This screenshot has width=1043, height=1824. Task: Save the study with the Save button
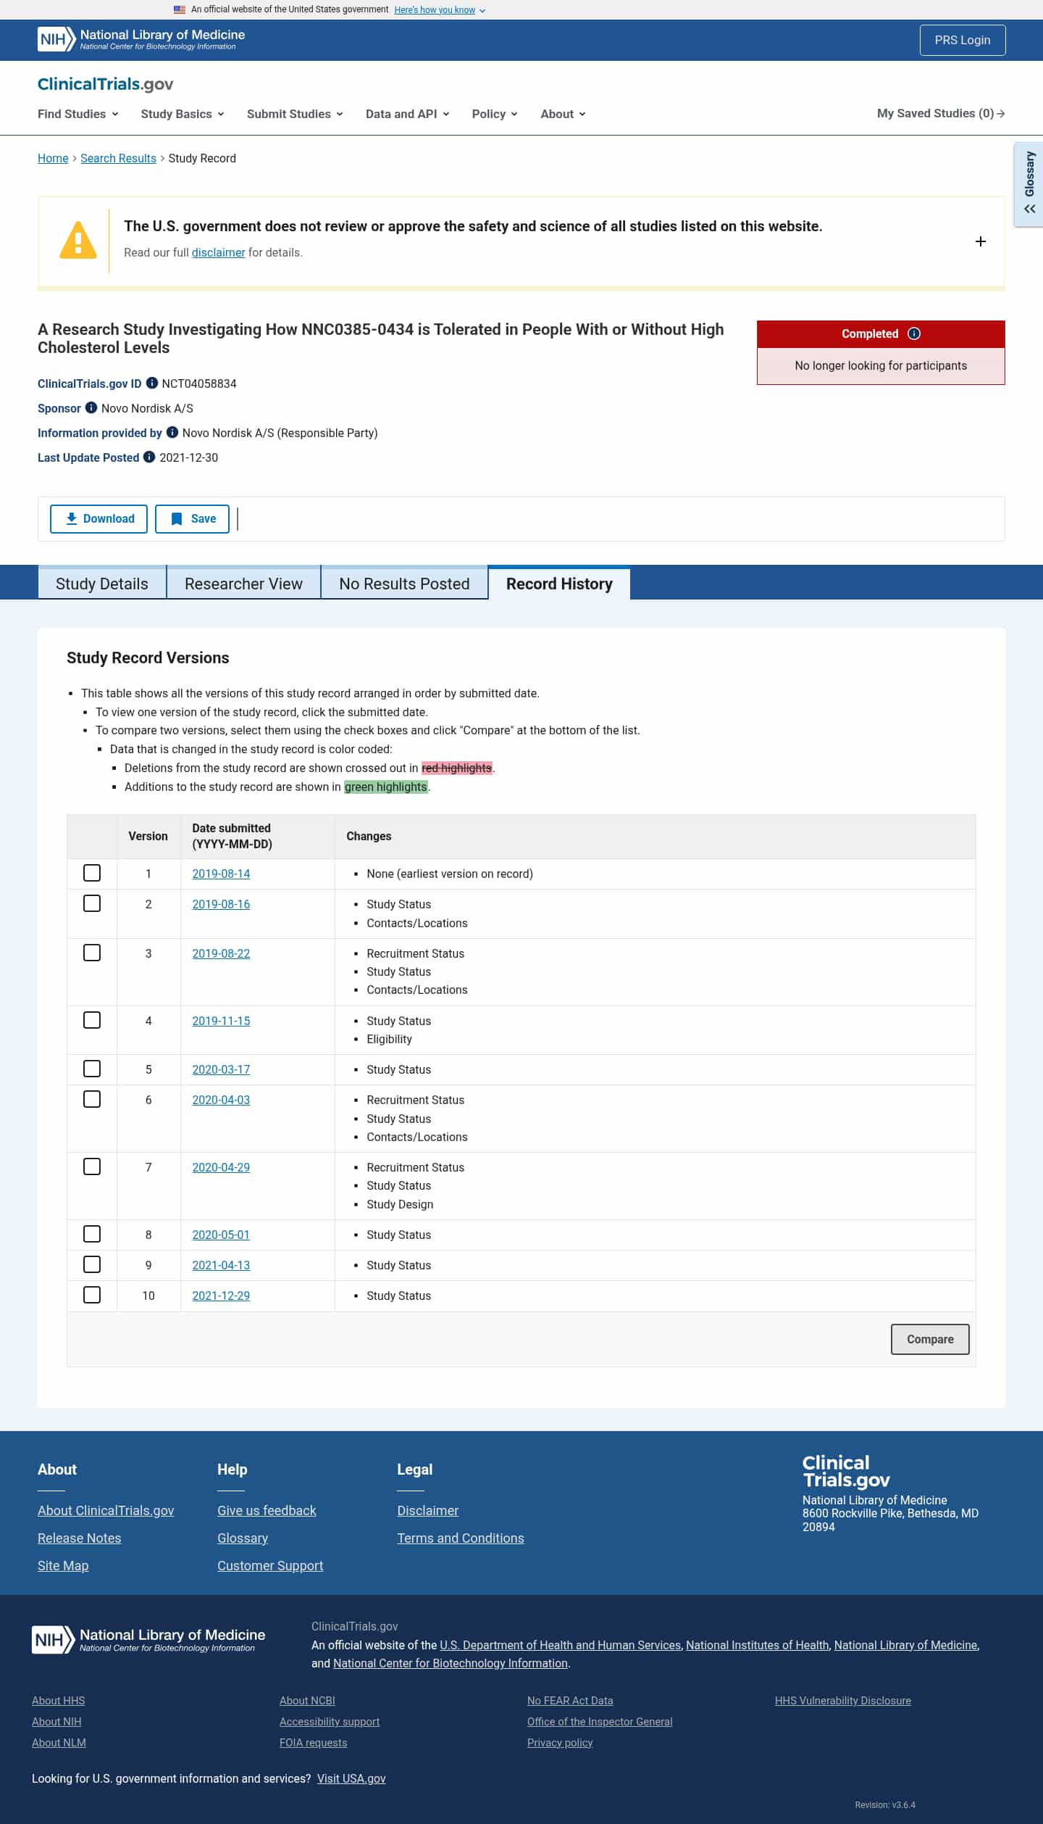[x=192, y=519]
